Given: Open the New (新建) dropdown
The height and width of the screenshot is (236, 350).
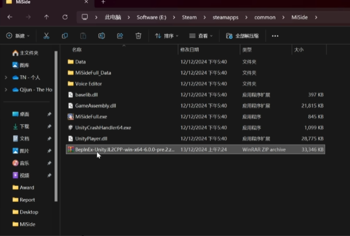Looking at the screenshot, I should pos(18,36).
